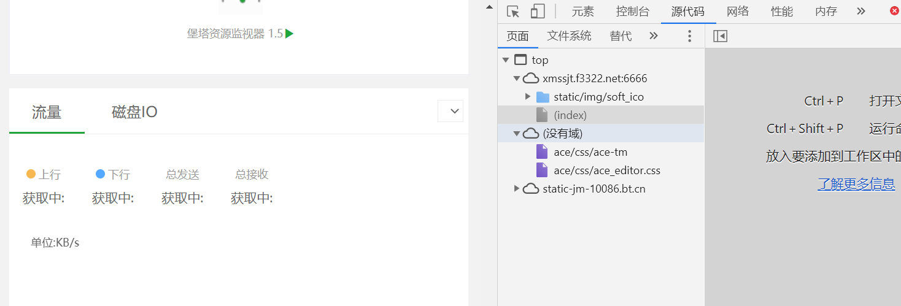901x306 pixels.
Task: Collapse the (没有域) node arrow
Action: [x=516, y=134]
